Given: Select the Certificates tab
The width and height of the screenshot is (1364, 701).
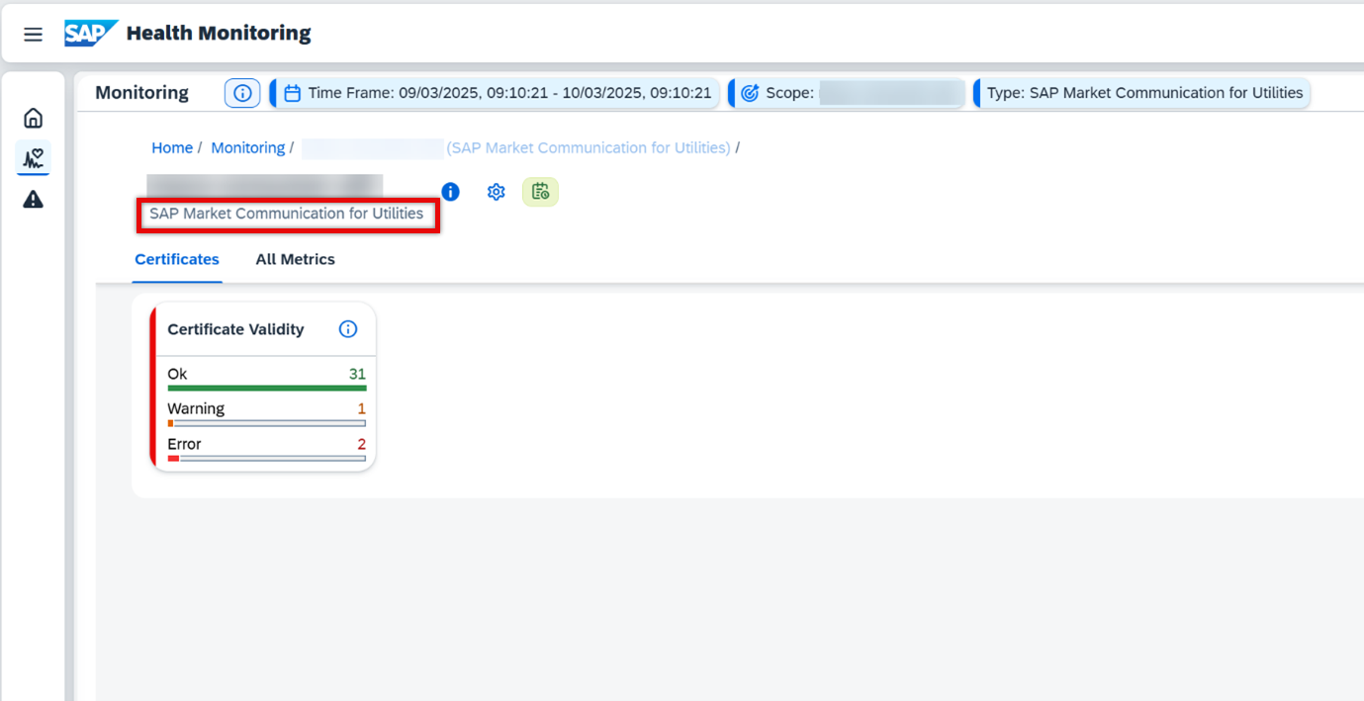Looking at the screenshot, I should (x=177, y=259).
